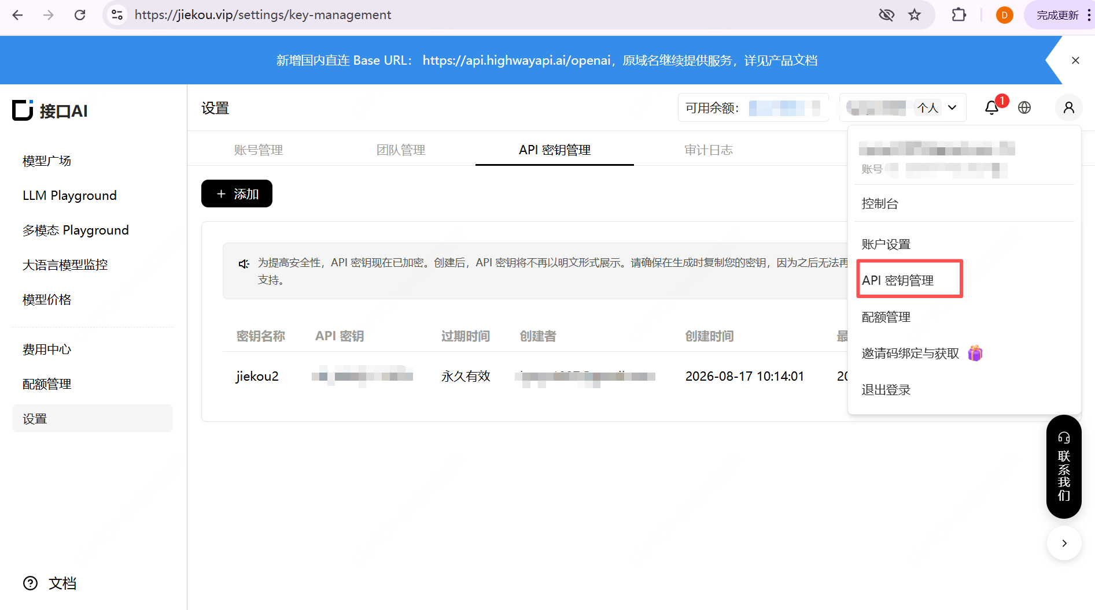Click the 过期时间 column header
The height and width of the screenshot is (610, 1095).
click(x=466, y=336)
